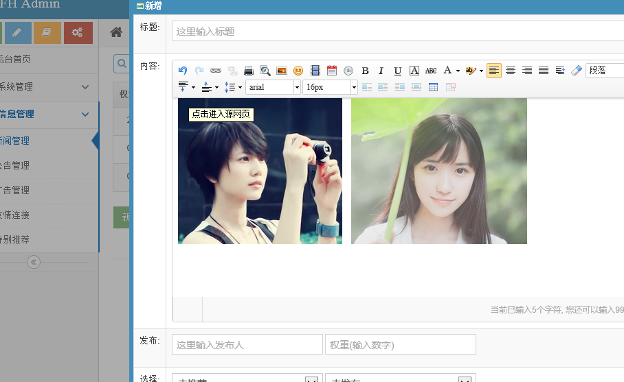Screen dimensions: 624x382
Task: Toggle right text alignment
Action: coord(527,71)
